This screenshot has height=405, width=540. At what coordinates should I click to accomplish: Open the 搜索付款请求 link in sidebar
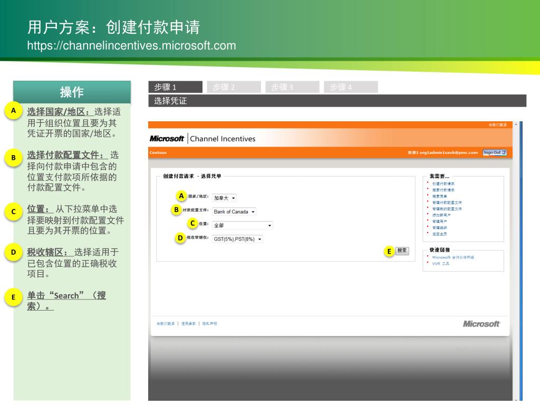point(443,190)
